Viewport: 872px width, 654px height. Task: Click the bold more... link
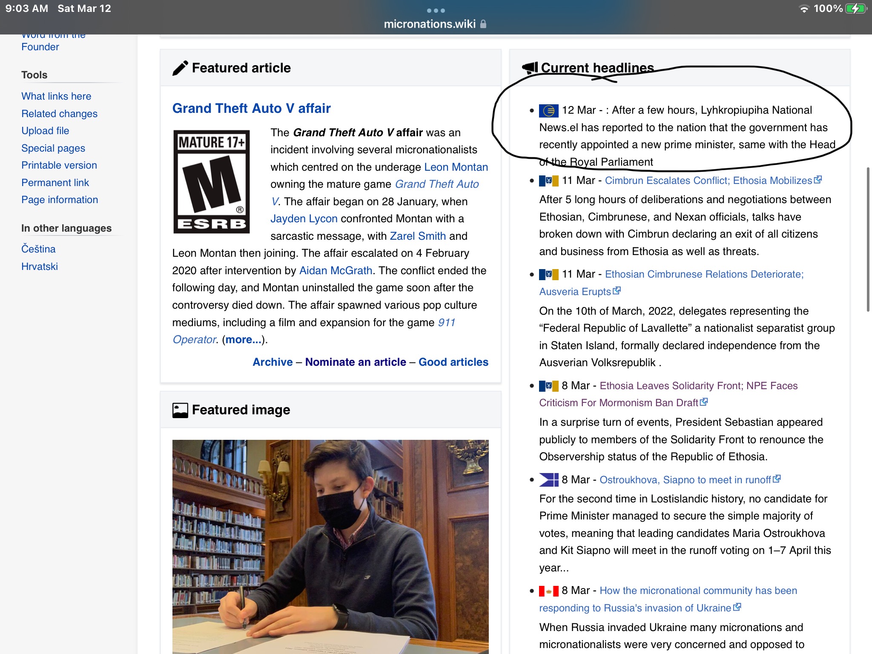coord(243,340)
